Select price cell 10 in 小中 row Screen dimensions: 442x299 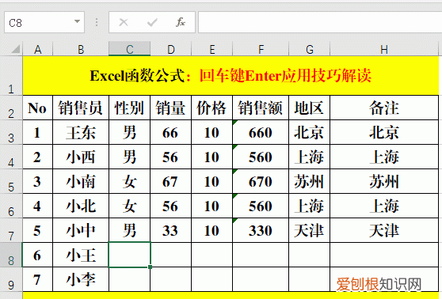click(x=212, y=230)
